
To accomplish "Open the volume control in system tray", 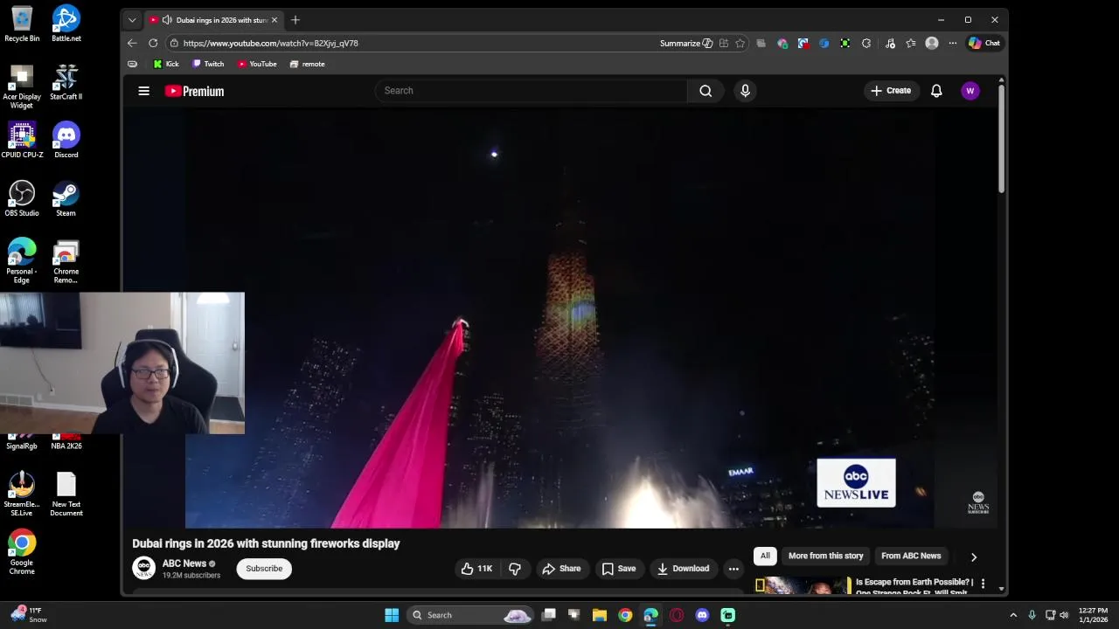I will [x=1064, y=615].
